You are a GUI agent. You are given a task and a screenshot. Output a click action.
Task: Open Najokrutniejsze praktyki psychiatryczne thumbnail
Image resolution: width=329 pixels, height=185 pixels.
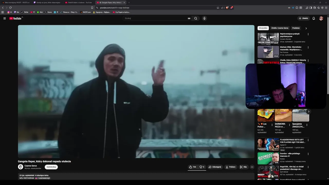268,39
